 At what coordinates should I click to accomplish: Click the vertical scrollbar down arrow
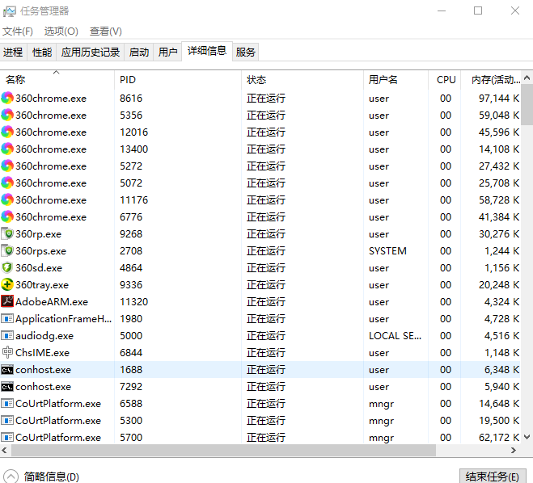527,437
